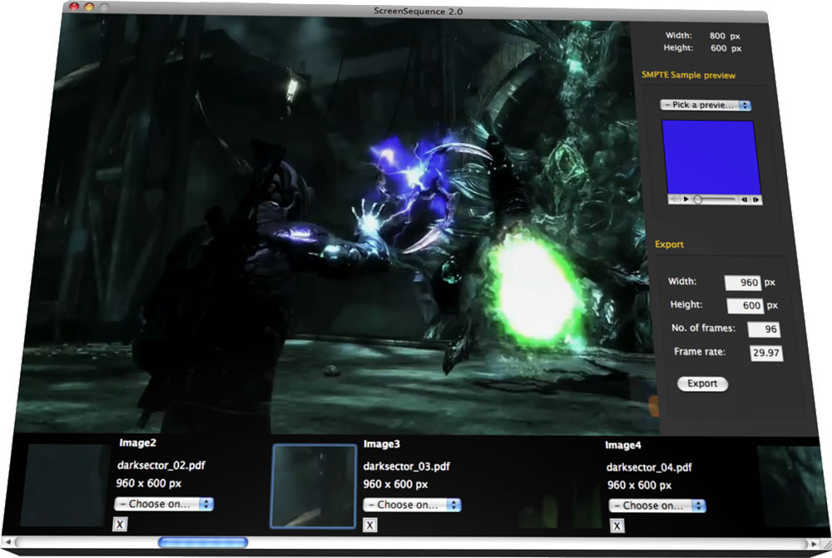Click the muted volume icon in preview player
This screenshot has width=832, height=558.
tap(674, 199)
